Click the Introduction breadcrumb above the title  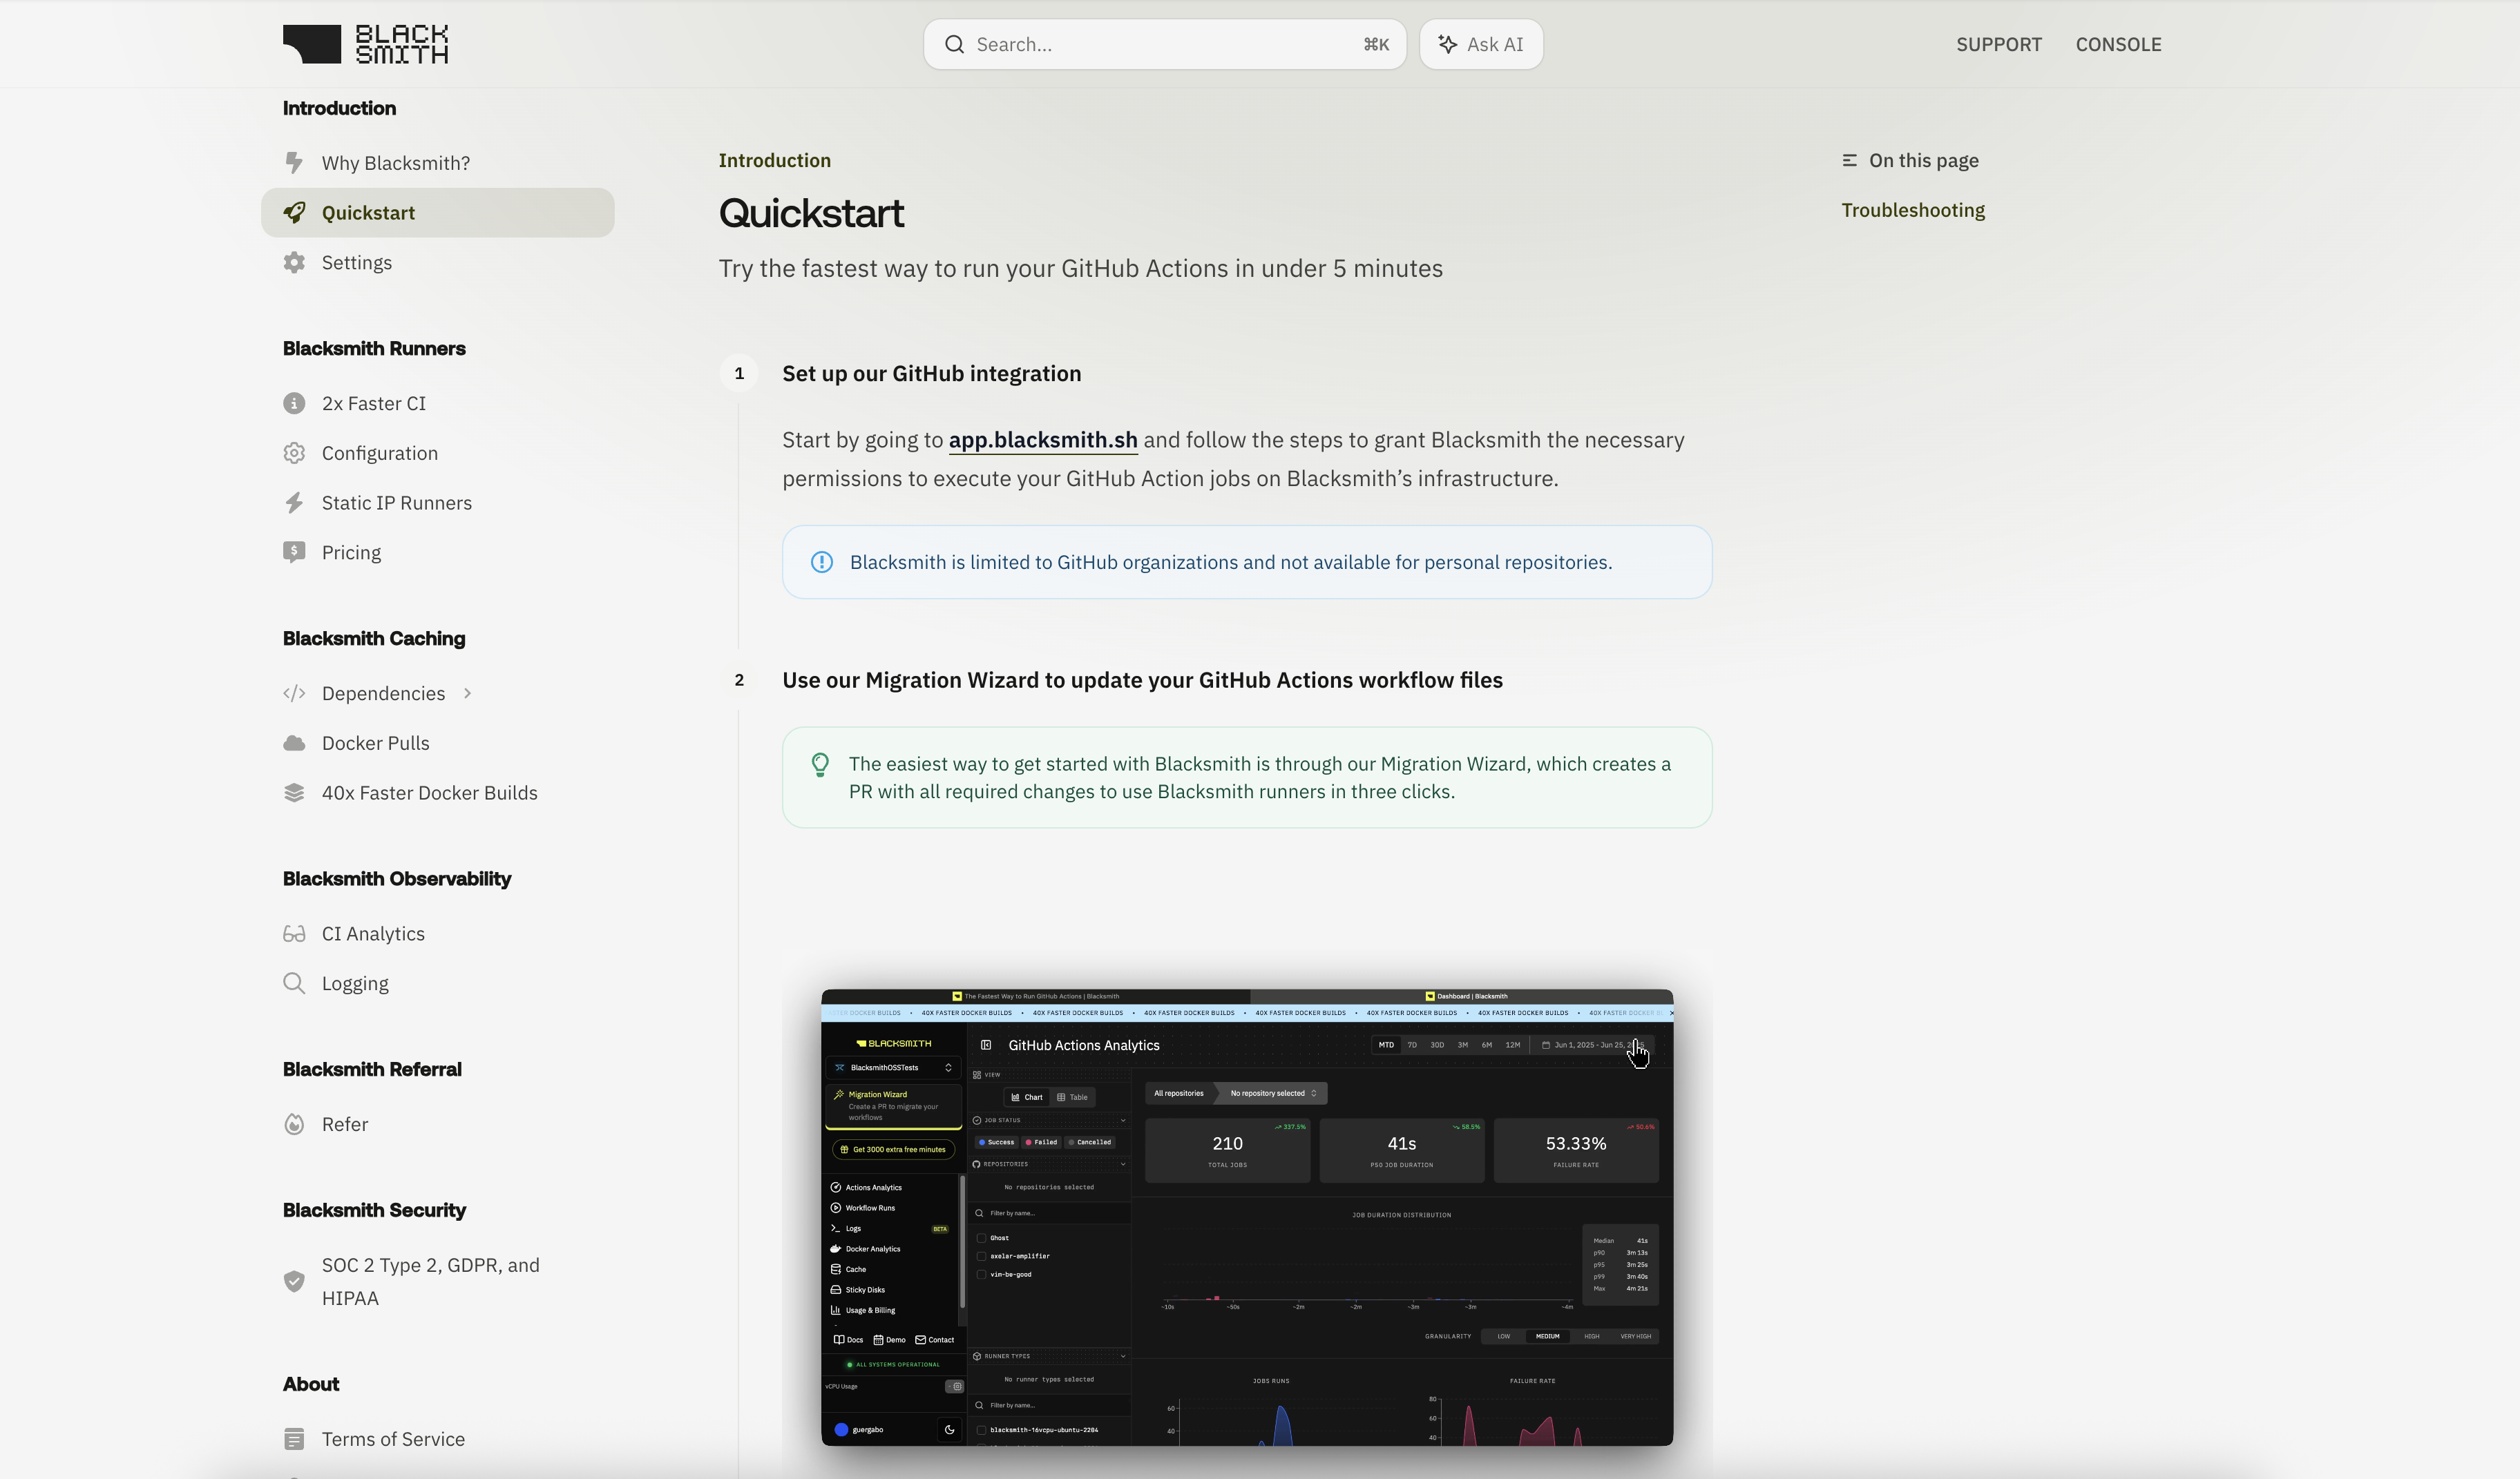775,161
